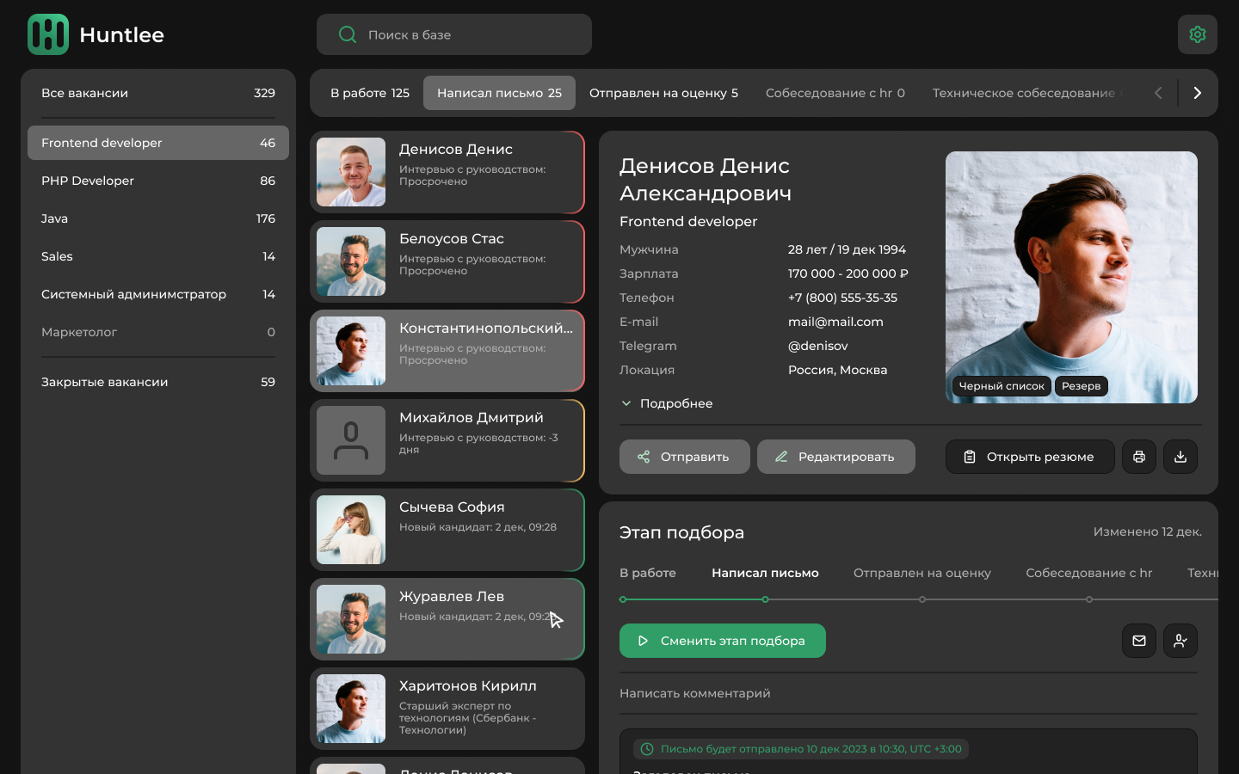Select the Сычева София candidate card
The width and height of the screenshot is (1239, 774).
447,530
